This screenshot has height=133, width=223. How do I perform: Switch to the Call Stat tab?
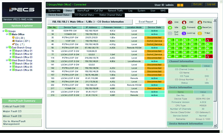(98, 11)
